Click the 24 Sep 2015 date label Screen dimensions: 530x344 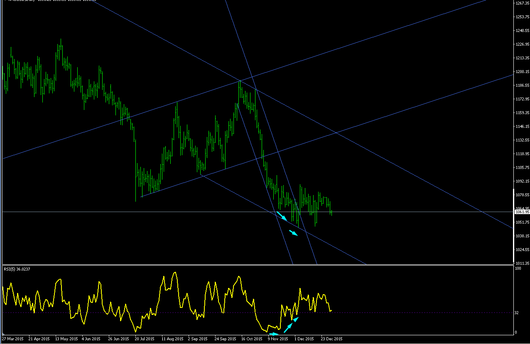pyautogui.click(x=225, y=339)
